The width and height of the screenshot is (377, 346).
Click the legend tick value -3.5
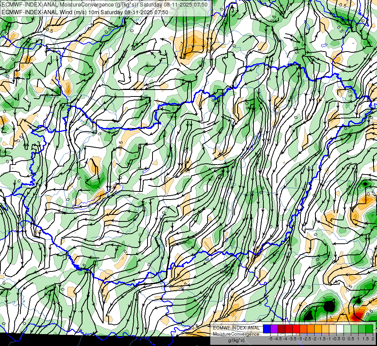(x=292, y=339)
